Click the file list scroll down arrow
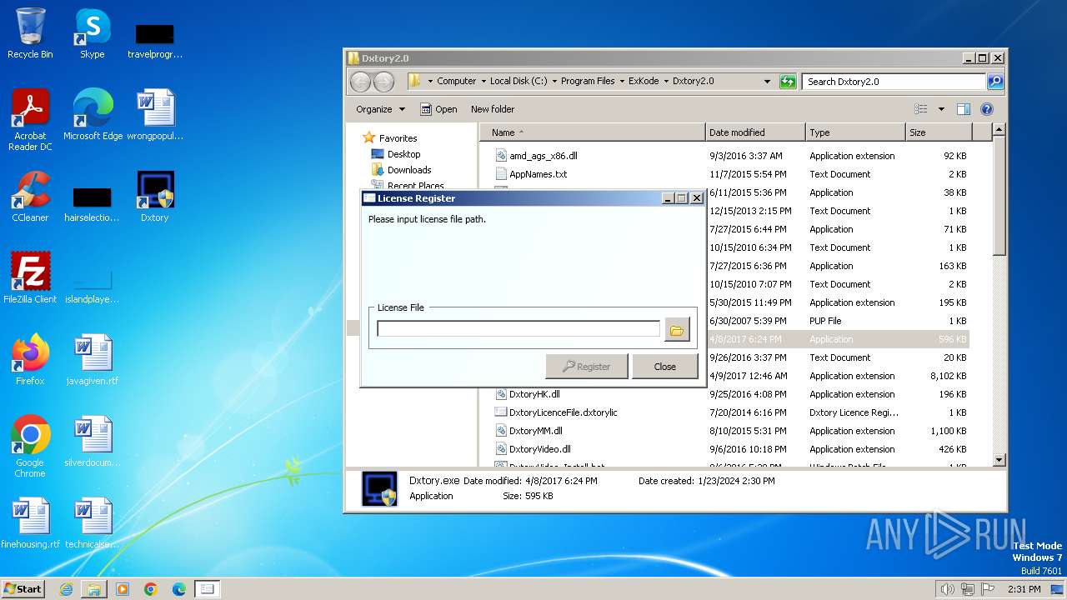The image size is (1067, 600). (999, 460)
